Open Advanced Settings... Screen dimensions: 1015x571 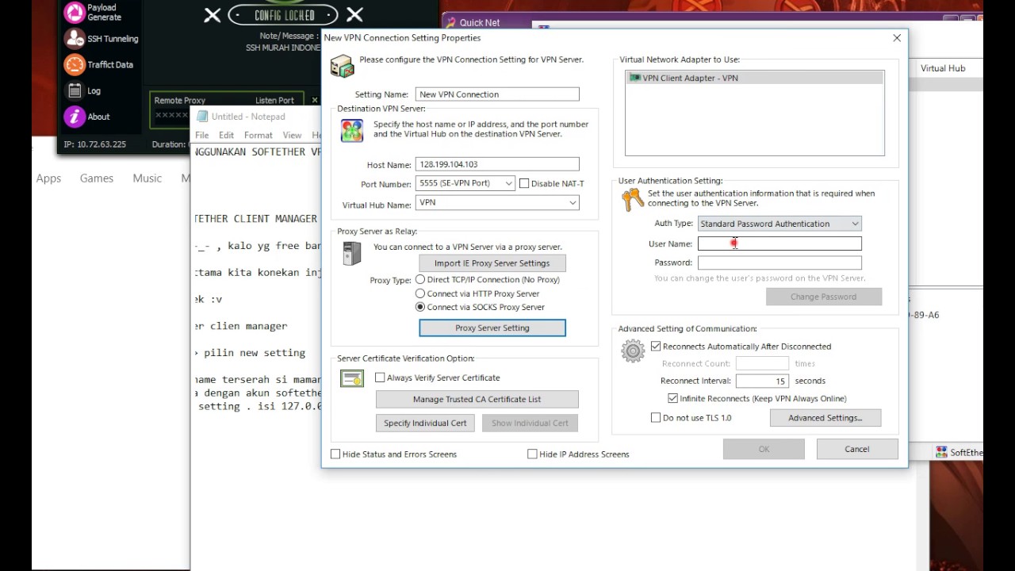(x=824, y=417)
